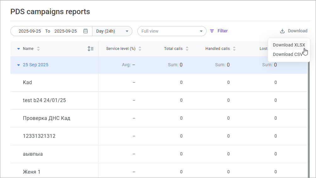Collapse the 25 Sep 2025 group
The width and height of the screenshot is (316, 178).
click(19, 65)
